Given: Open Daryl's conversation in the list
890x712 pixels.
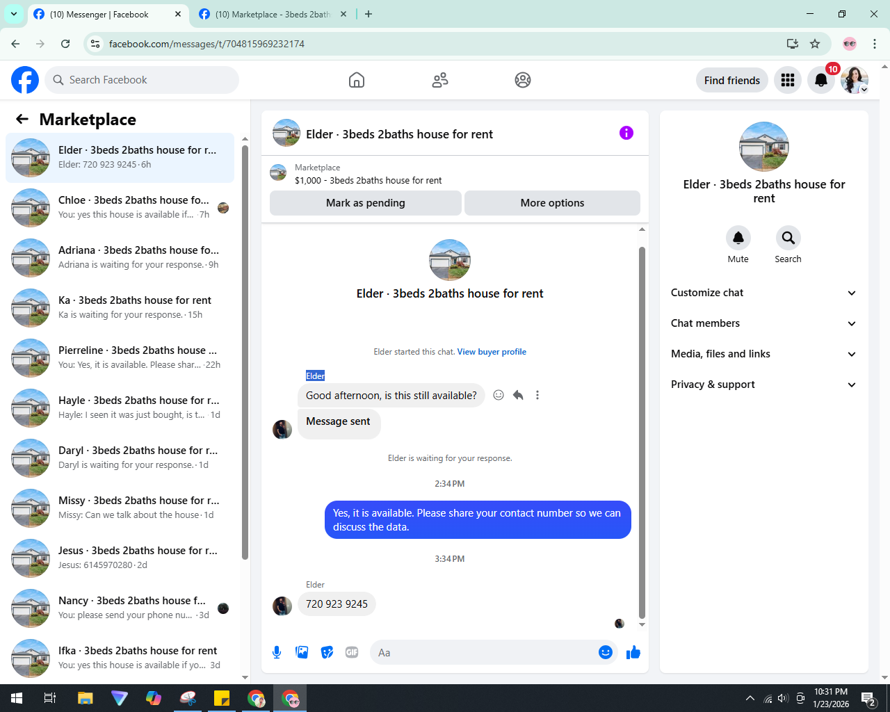Looking at the screenshot, I should pos(120,458).
